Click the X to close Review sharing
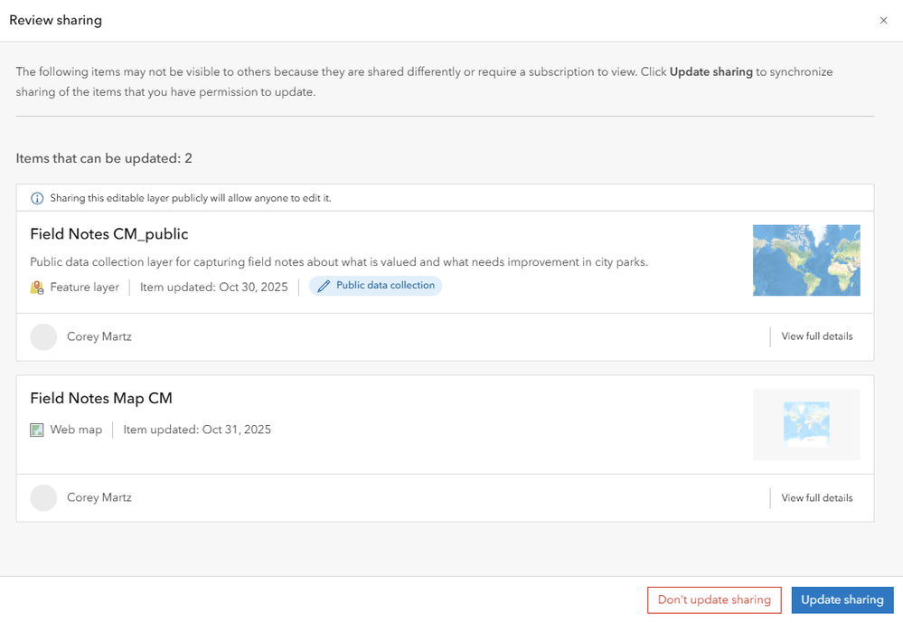Screen dimensions: 903x623 [x=884, y=20]
